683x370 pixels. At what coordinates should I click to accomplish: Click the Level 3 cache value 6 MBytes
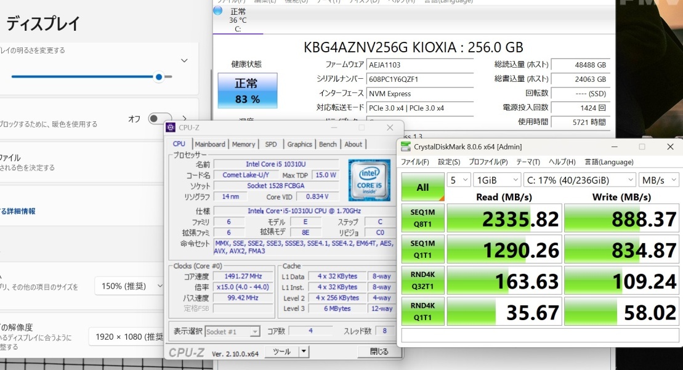(337, 308)
